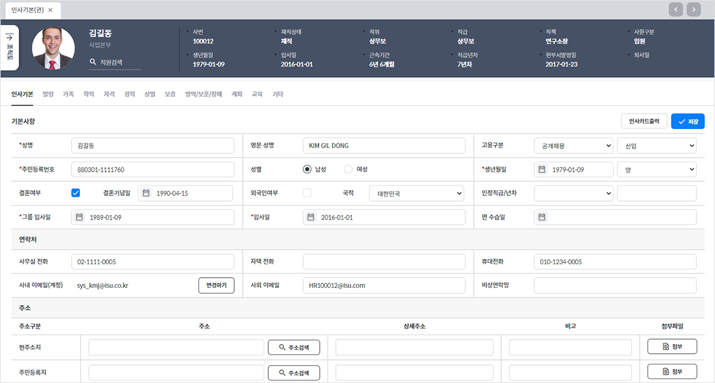Image resolution: width=715 pixels, height=383 pixels.
Task: Go to next tab with right arrow
Action: click(694, 9)
